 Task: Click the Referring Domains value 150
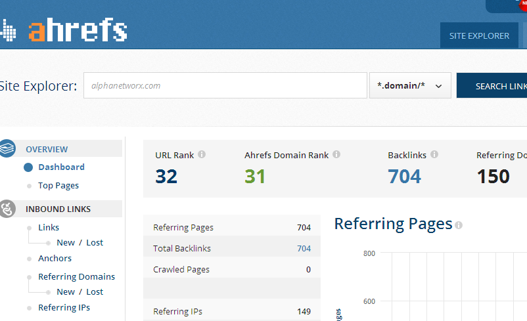[x=493, y=177]
